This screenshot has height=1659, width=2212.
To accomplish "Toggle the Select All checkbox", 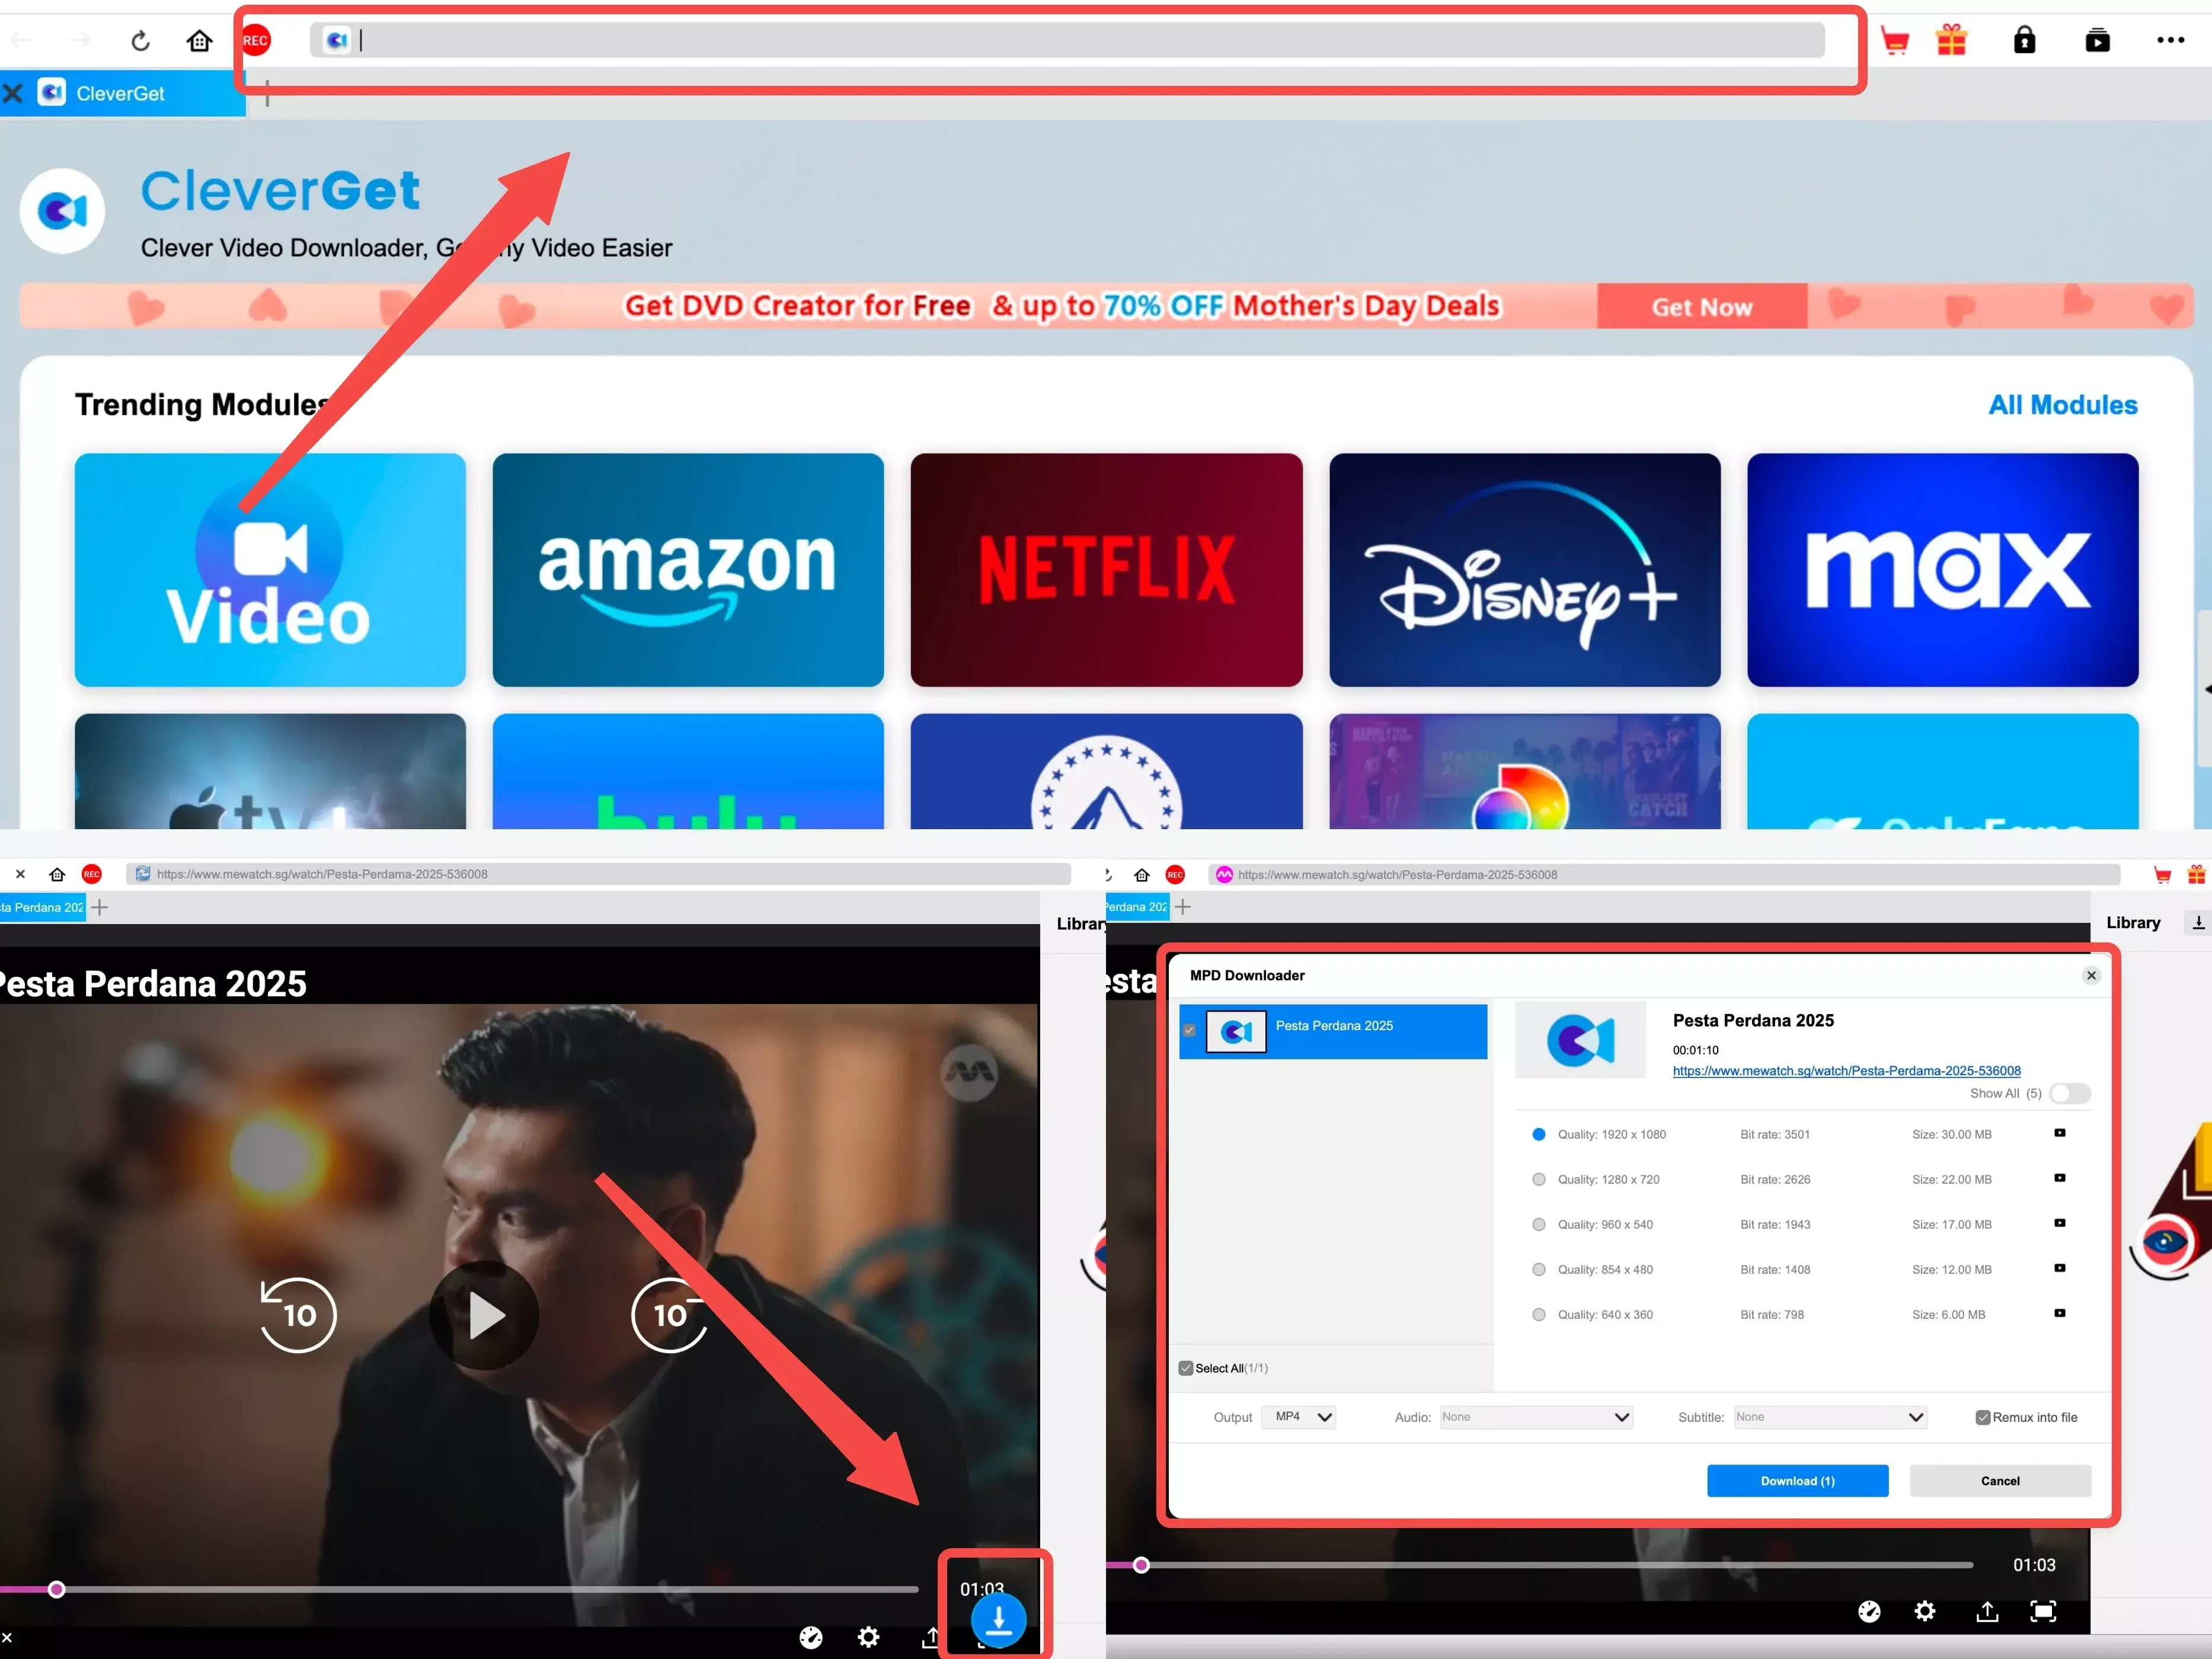I will pos(1186,1368).
